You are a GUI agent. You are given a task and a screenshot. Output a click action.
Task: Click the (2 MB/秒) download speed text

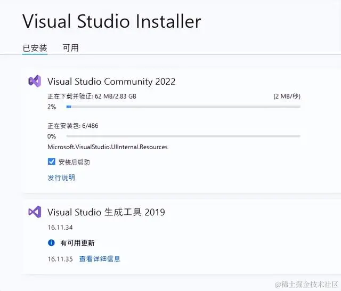[x=287, y=96]
